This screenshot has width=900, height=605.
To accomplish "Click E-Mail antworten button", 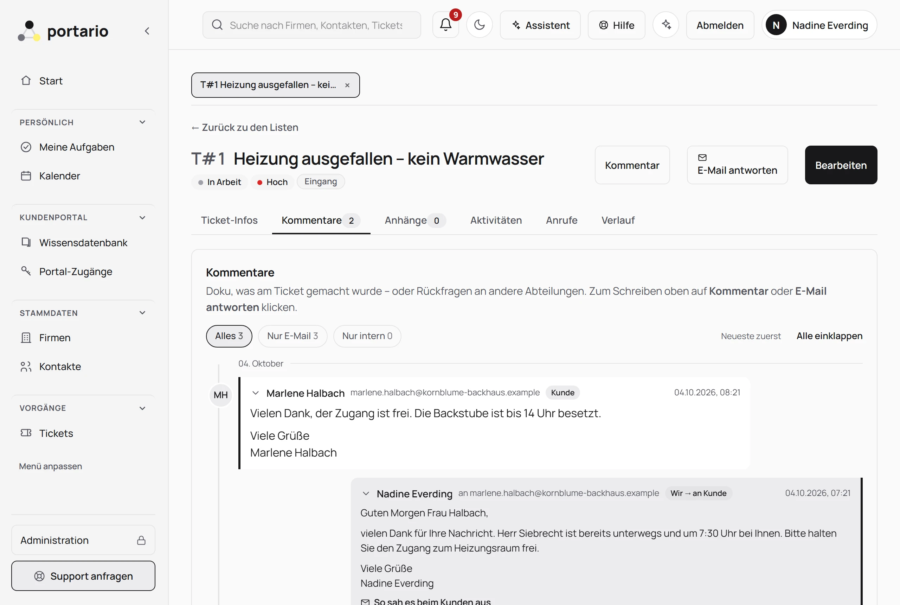I will pyautogui.click(x=737, y=165).
